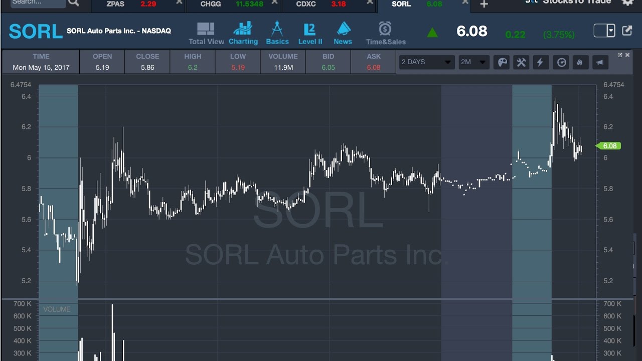Add a new ticker tab
The height and width of the screenshot is (361, 642).
coord(484,4)
